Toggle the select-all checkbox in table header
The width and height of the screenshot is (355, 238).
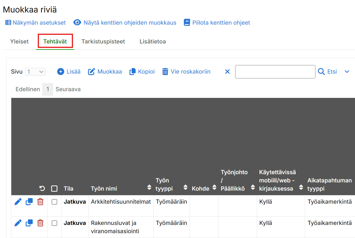coord(54,188)
